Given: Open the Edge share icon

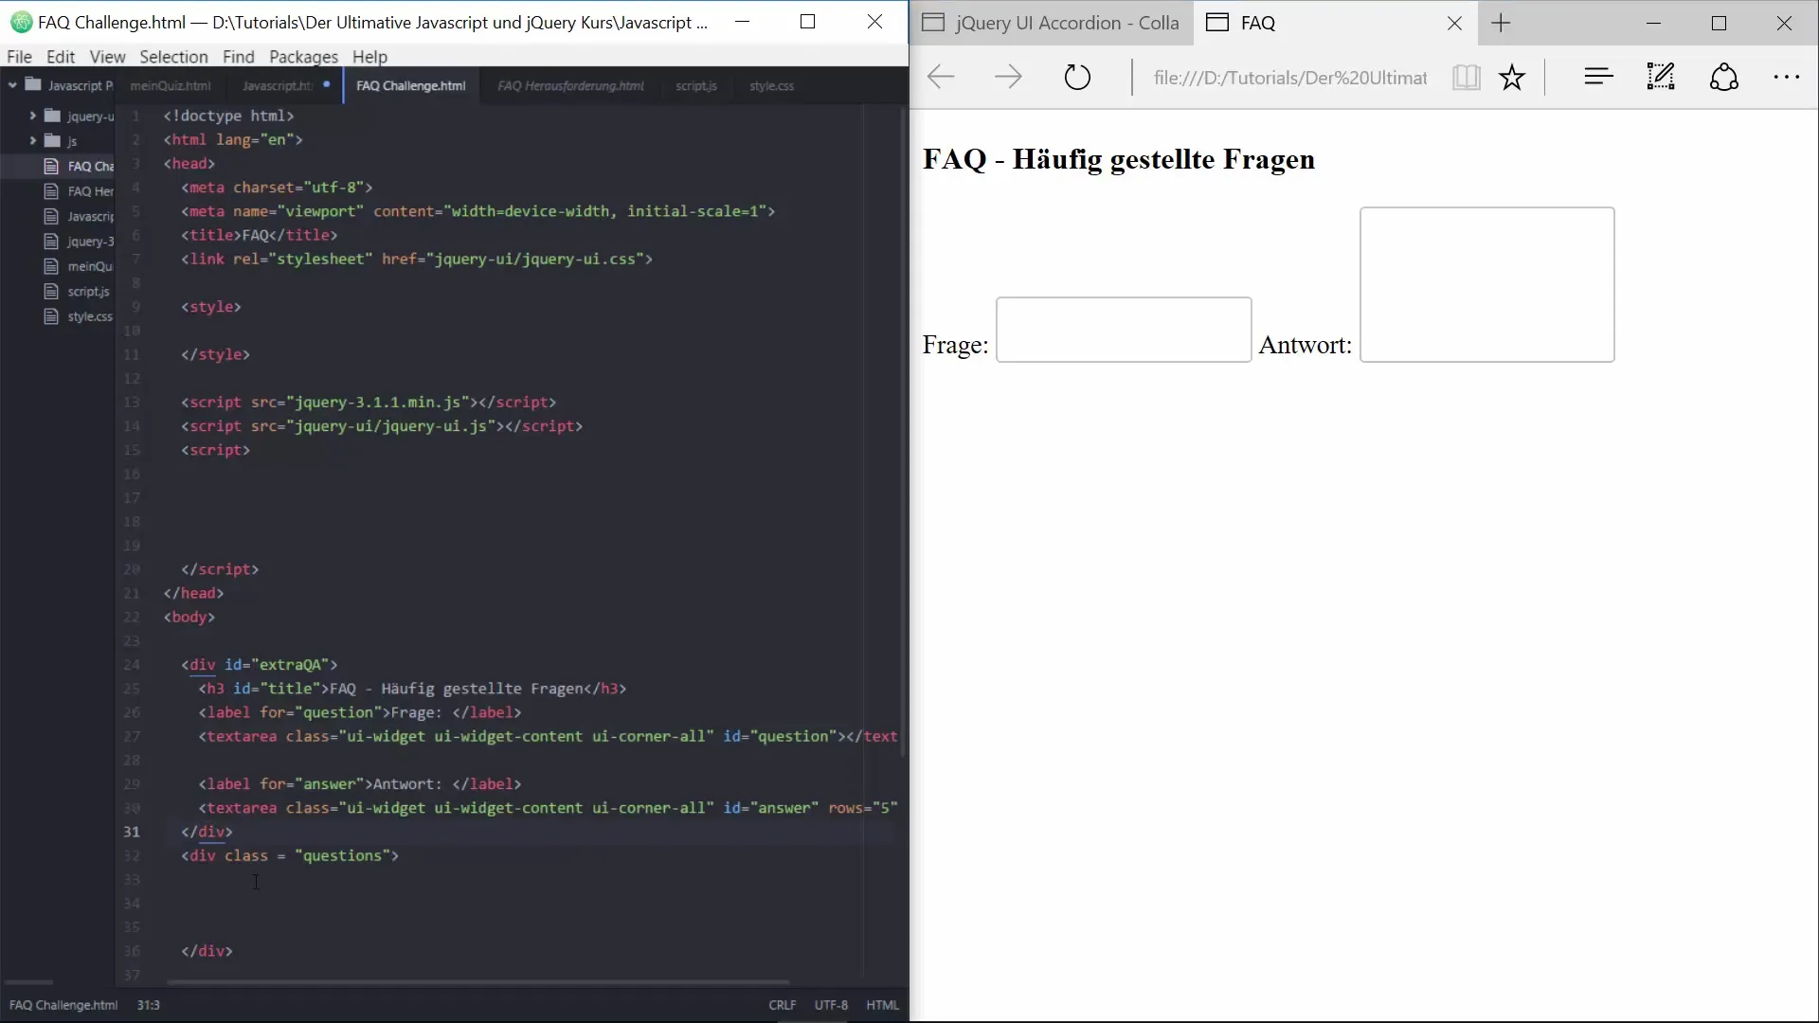Looking at the screenshot, I should tap(1723, 77).
